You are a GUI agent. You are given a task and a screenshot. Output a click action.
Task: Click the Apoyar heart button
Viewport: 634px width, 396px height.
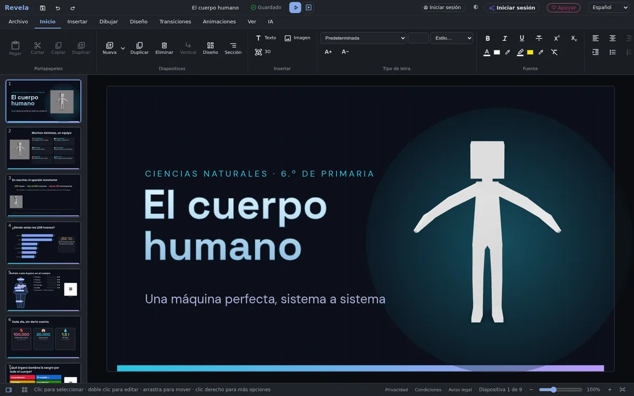click(x=563, y=8)
